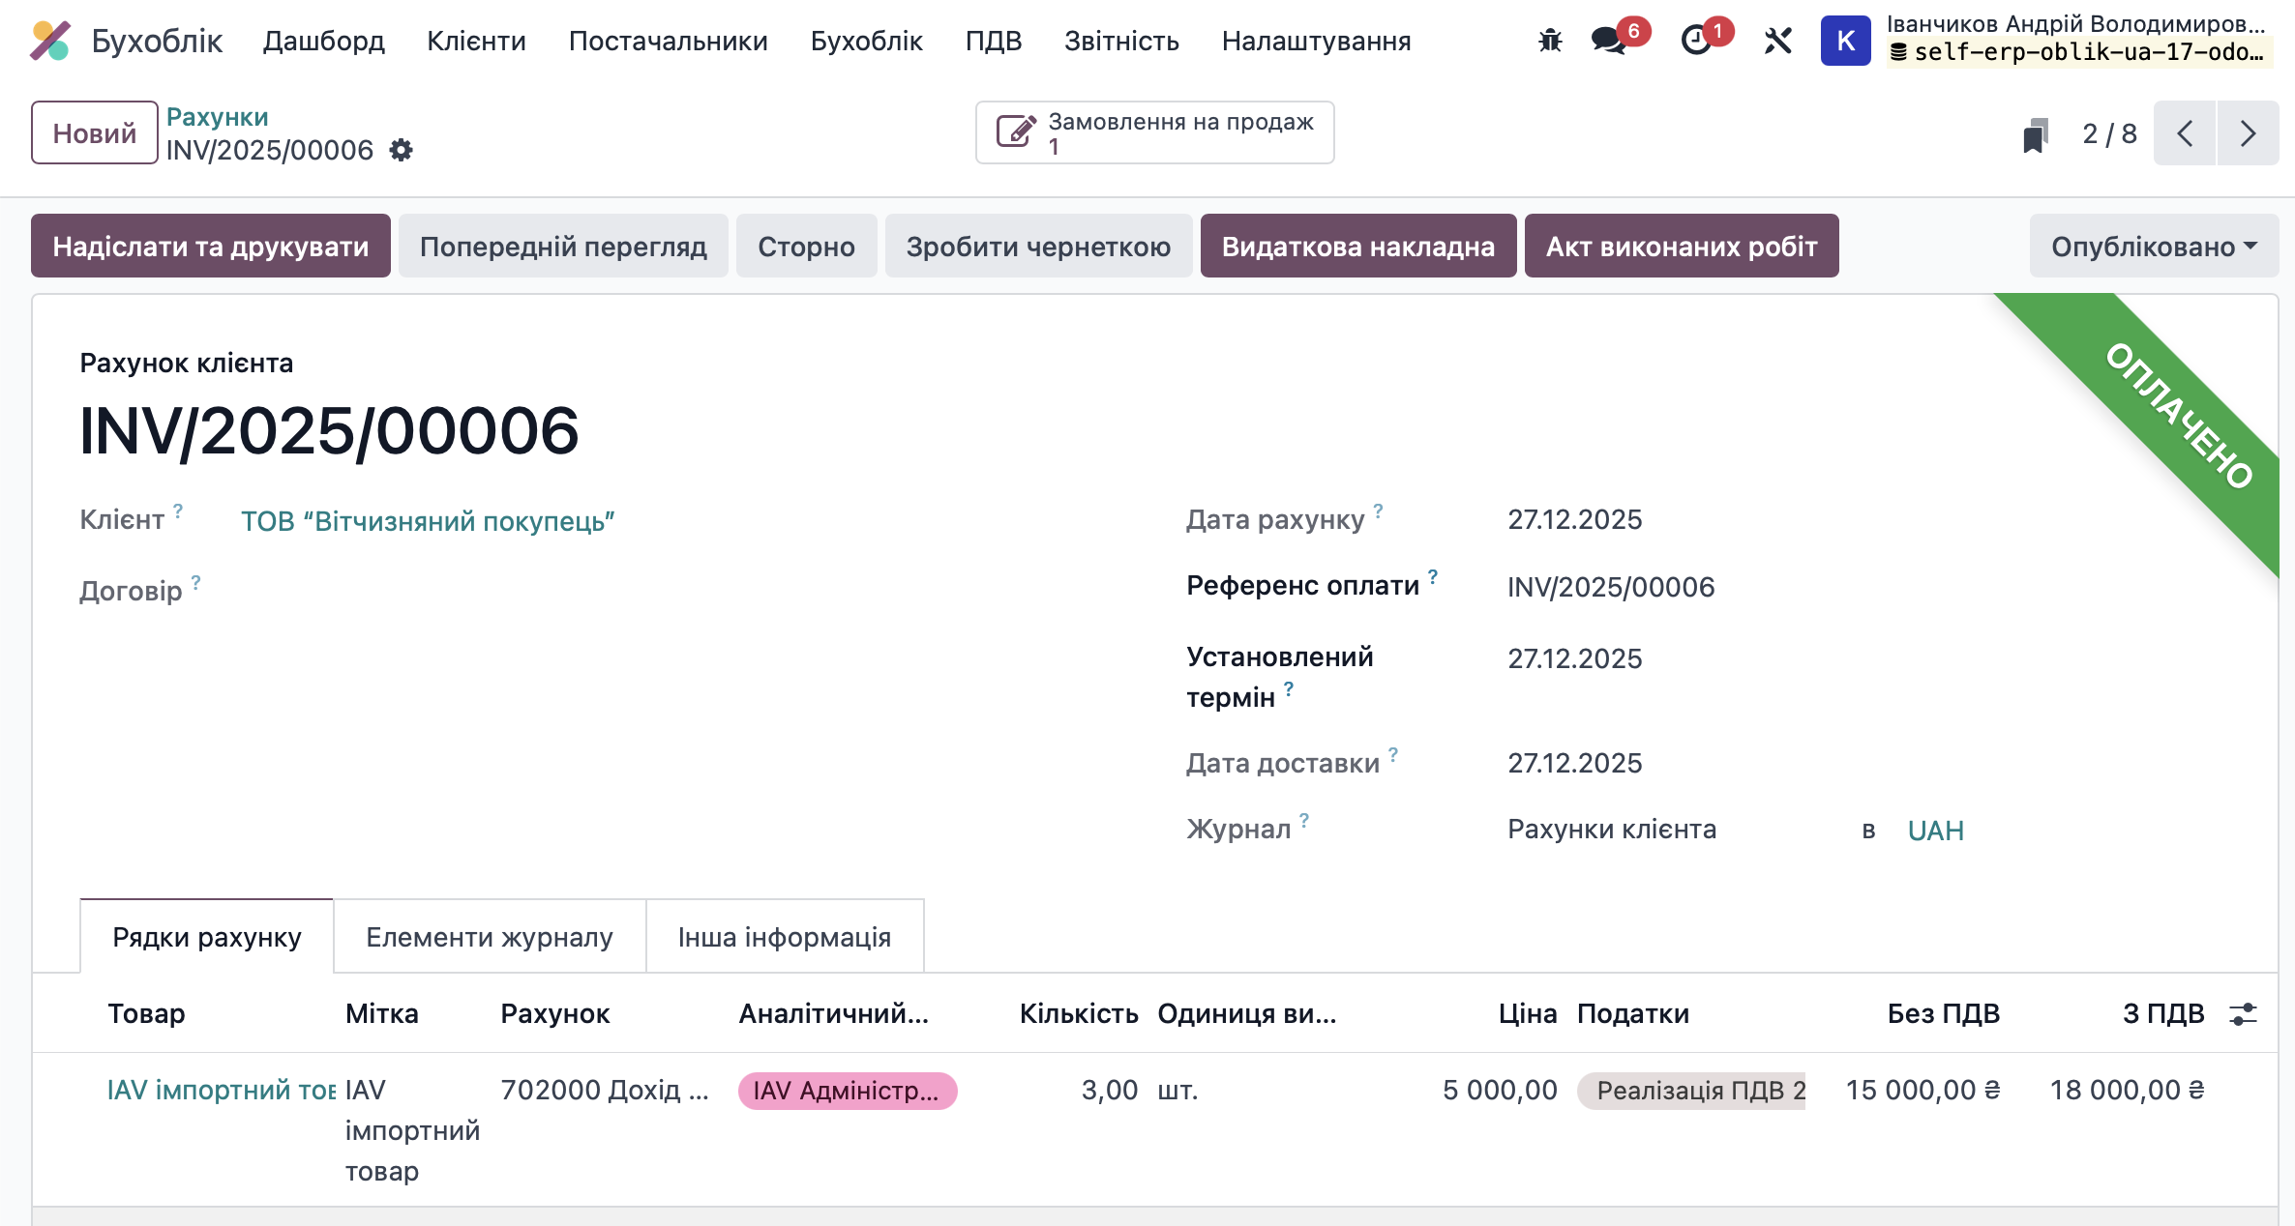This screenshot has width=2295, height=1226.
Task: Open the Постачальники menu
Action: point(668,41)
